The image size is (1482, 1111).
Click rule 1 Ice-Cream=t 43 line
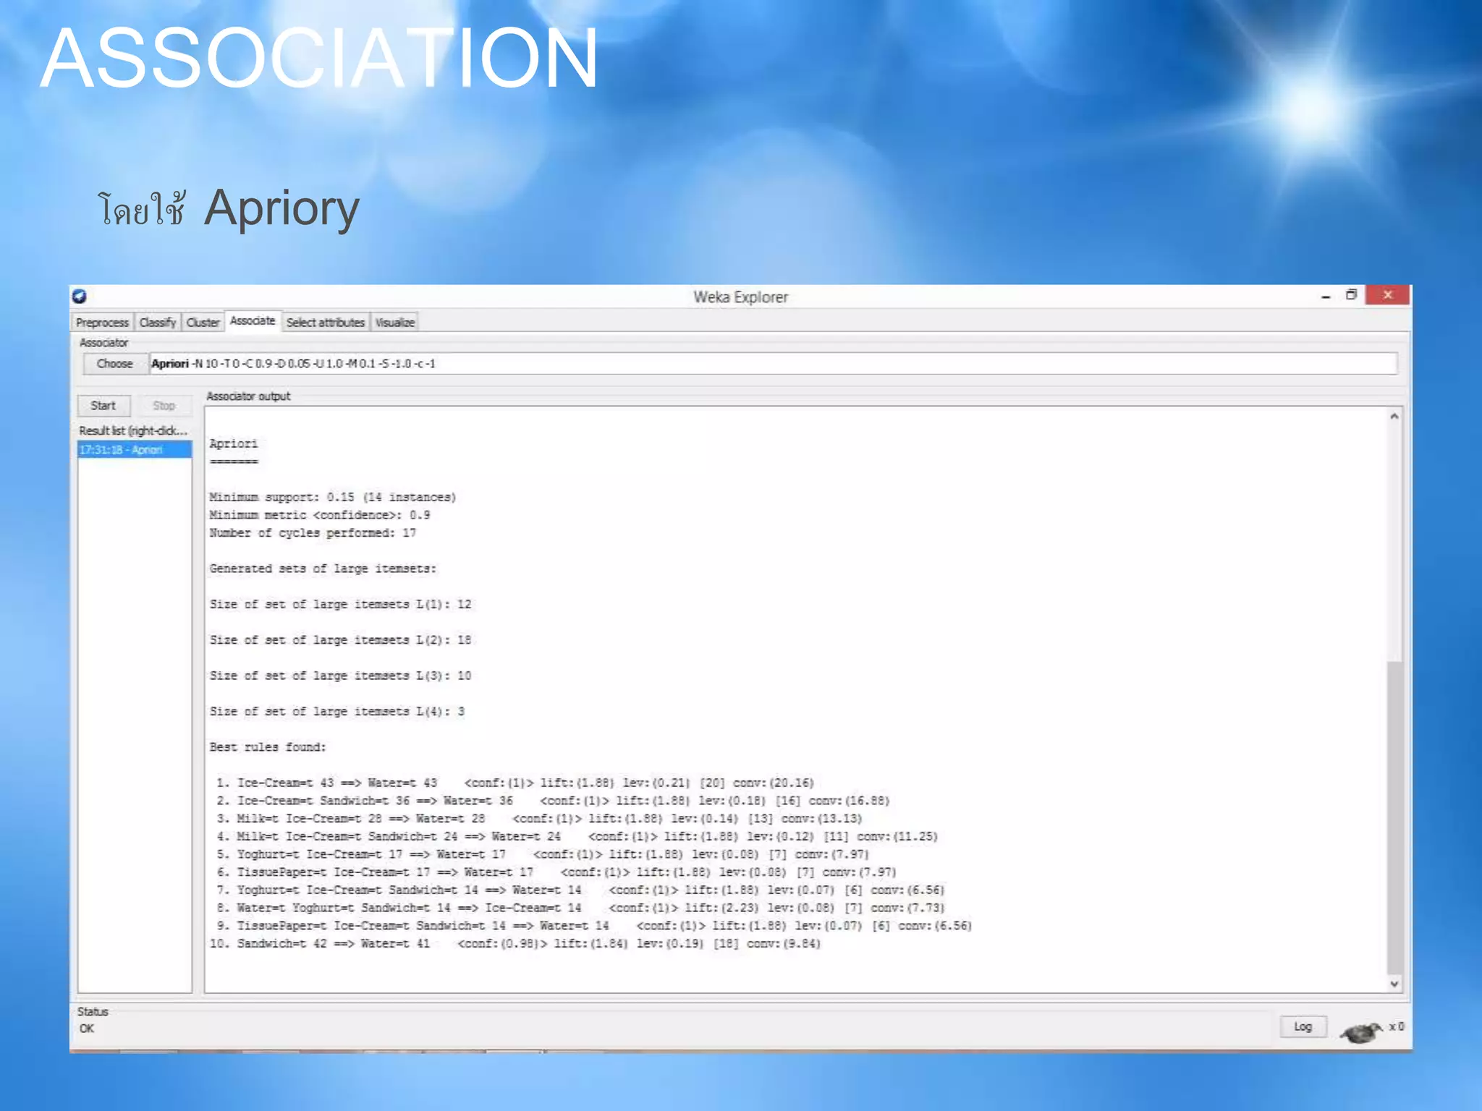pyautogui.click(x=515, y=783)
